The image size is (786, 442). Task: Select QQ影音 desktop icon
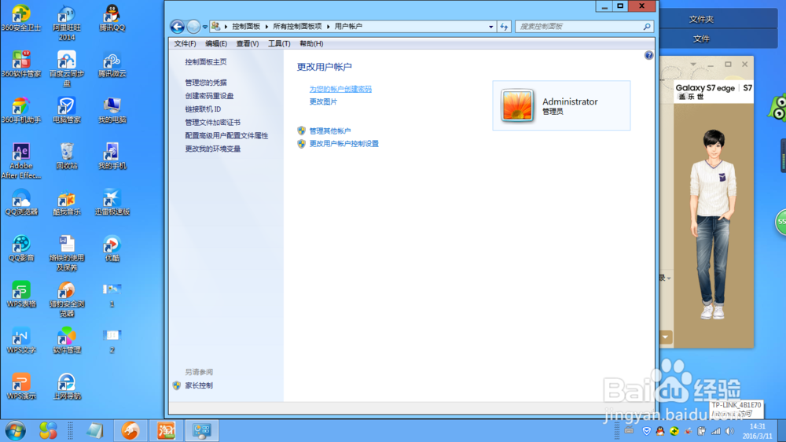click(x=21, y=249)
